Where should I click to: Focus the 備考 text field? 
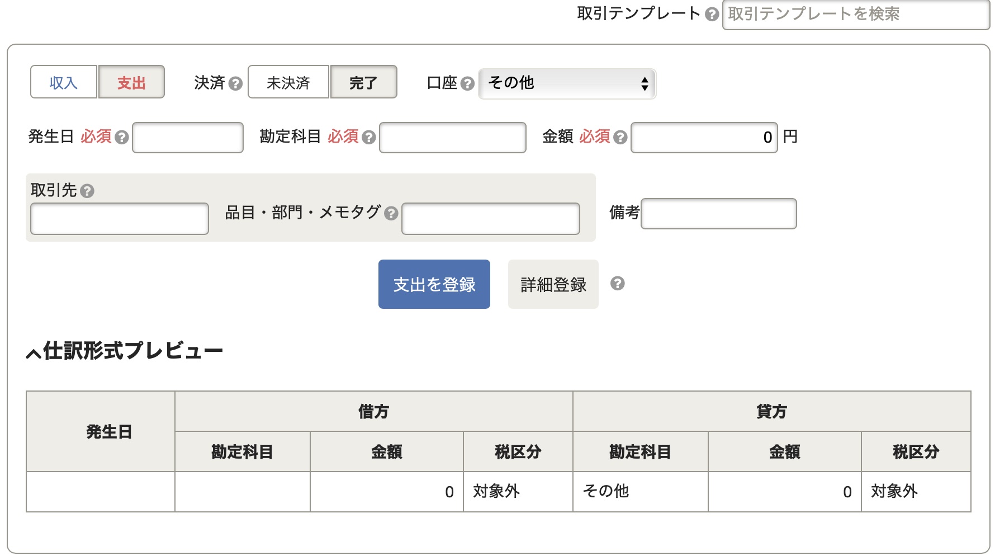pyautogui.click(x=718, y=214)
